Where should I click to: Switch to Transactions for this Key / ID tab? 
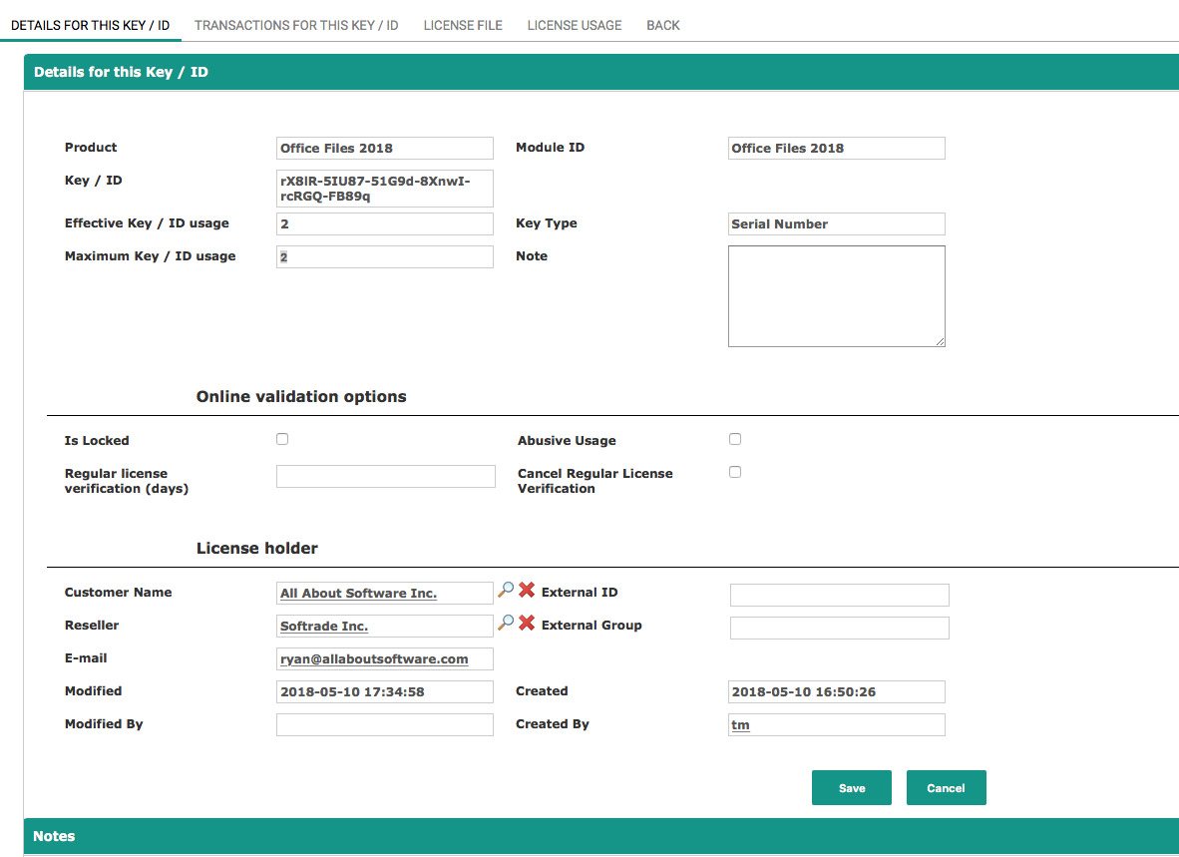click(296, 25)
